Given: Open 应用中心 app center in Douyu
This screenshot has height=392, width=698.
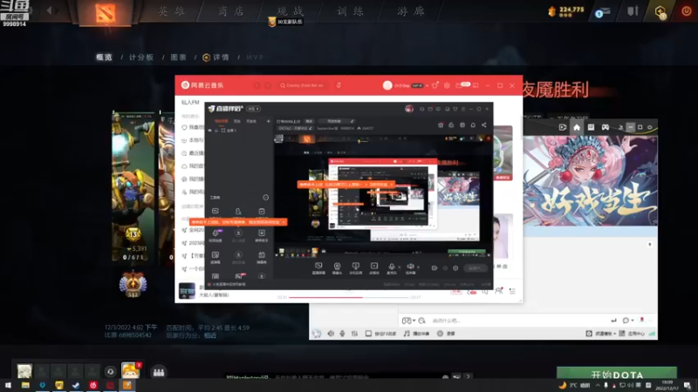Looking at the screenshot, I should [x=632, y=334].
